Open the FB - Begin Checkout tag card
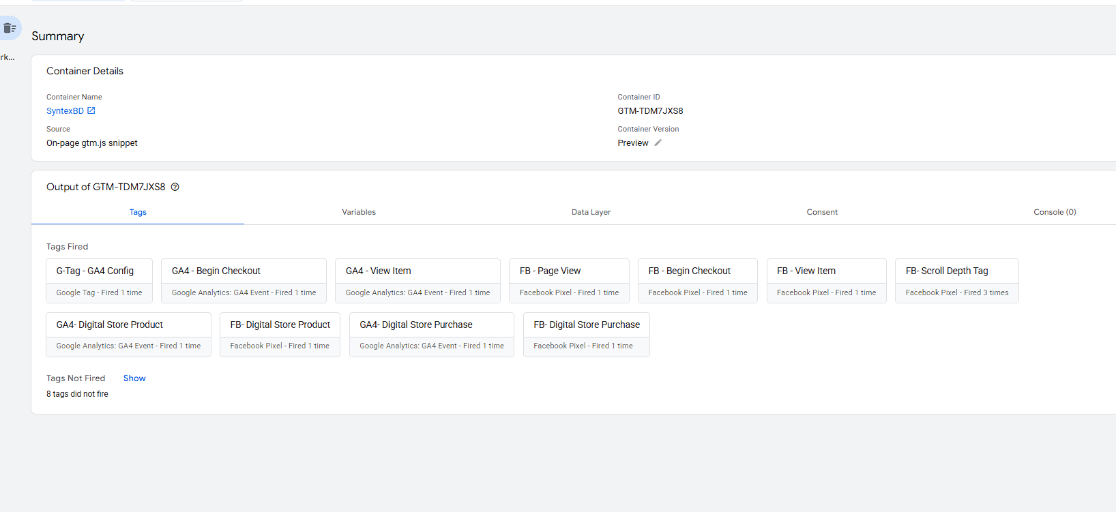Viewport: 1116px width, 512px height. point(697,280)
